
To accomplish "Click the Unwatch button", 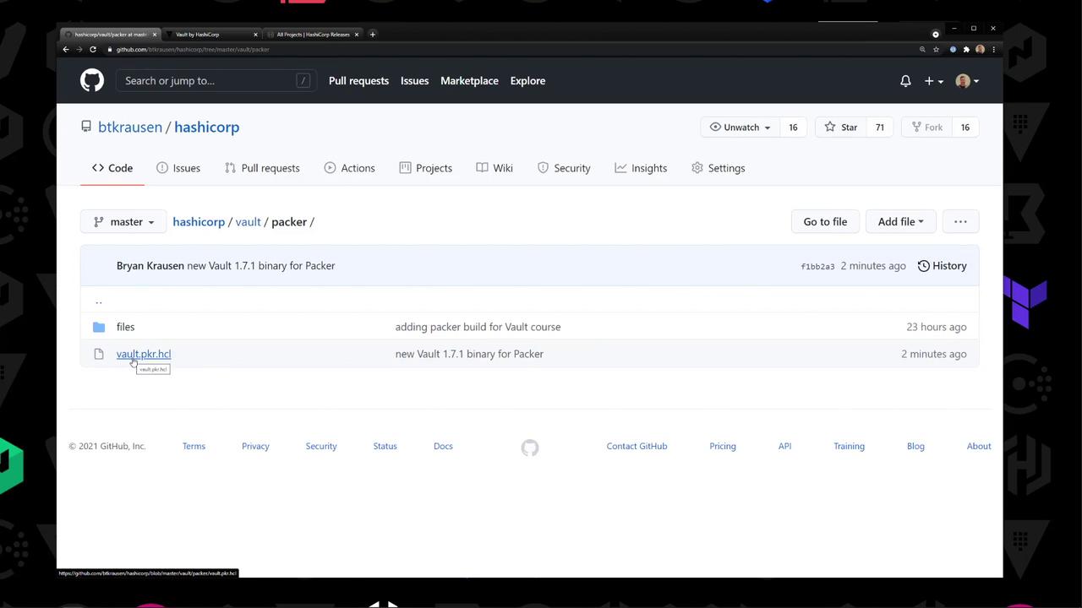I will pos(740,128).
